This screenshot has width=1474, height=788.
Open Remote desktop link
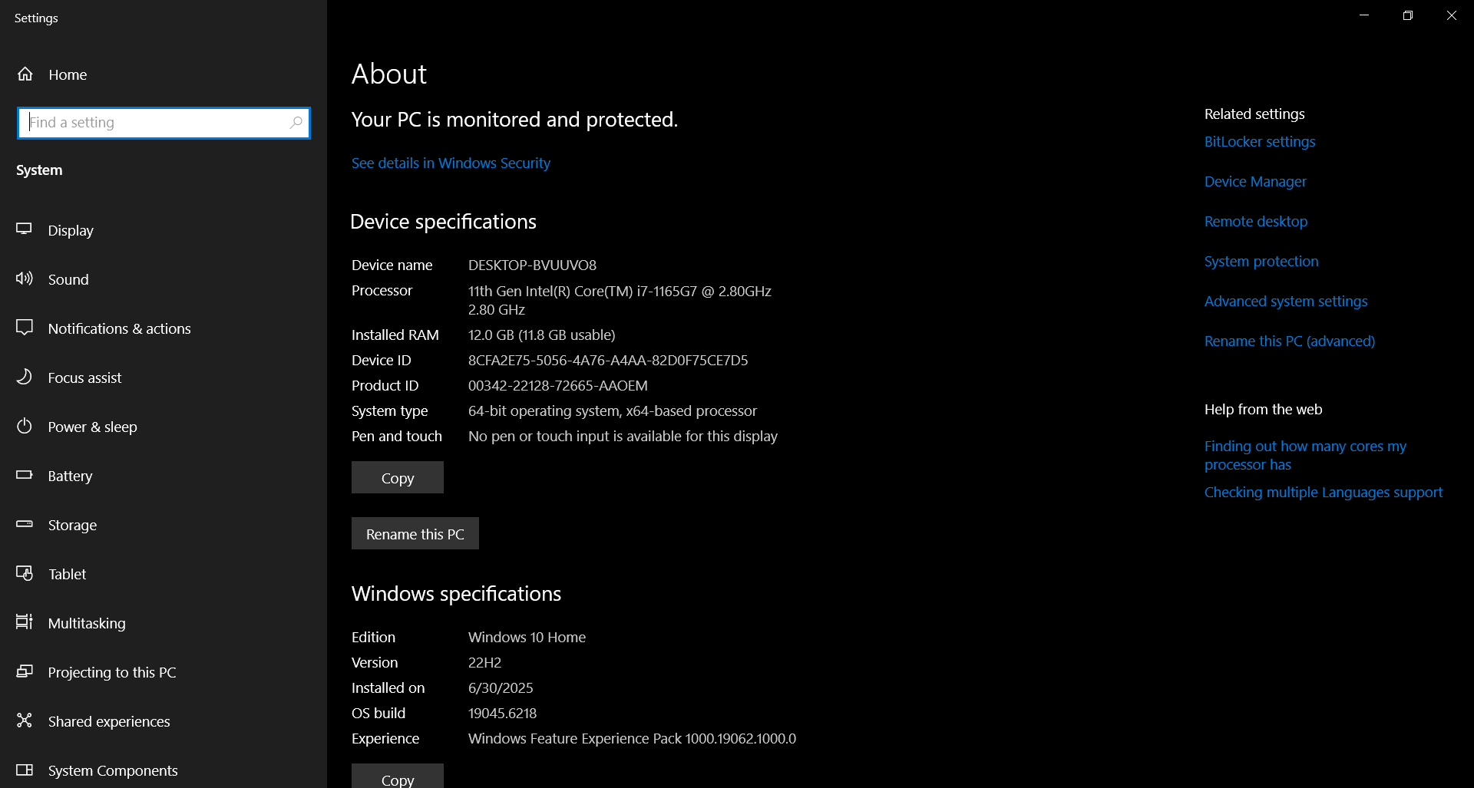[1256, 222]
